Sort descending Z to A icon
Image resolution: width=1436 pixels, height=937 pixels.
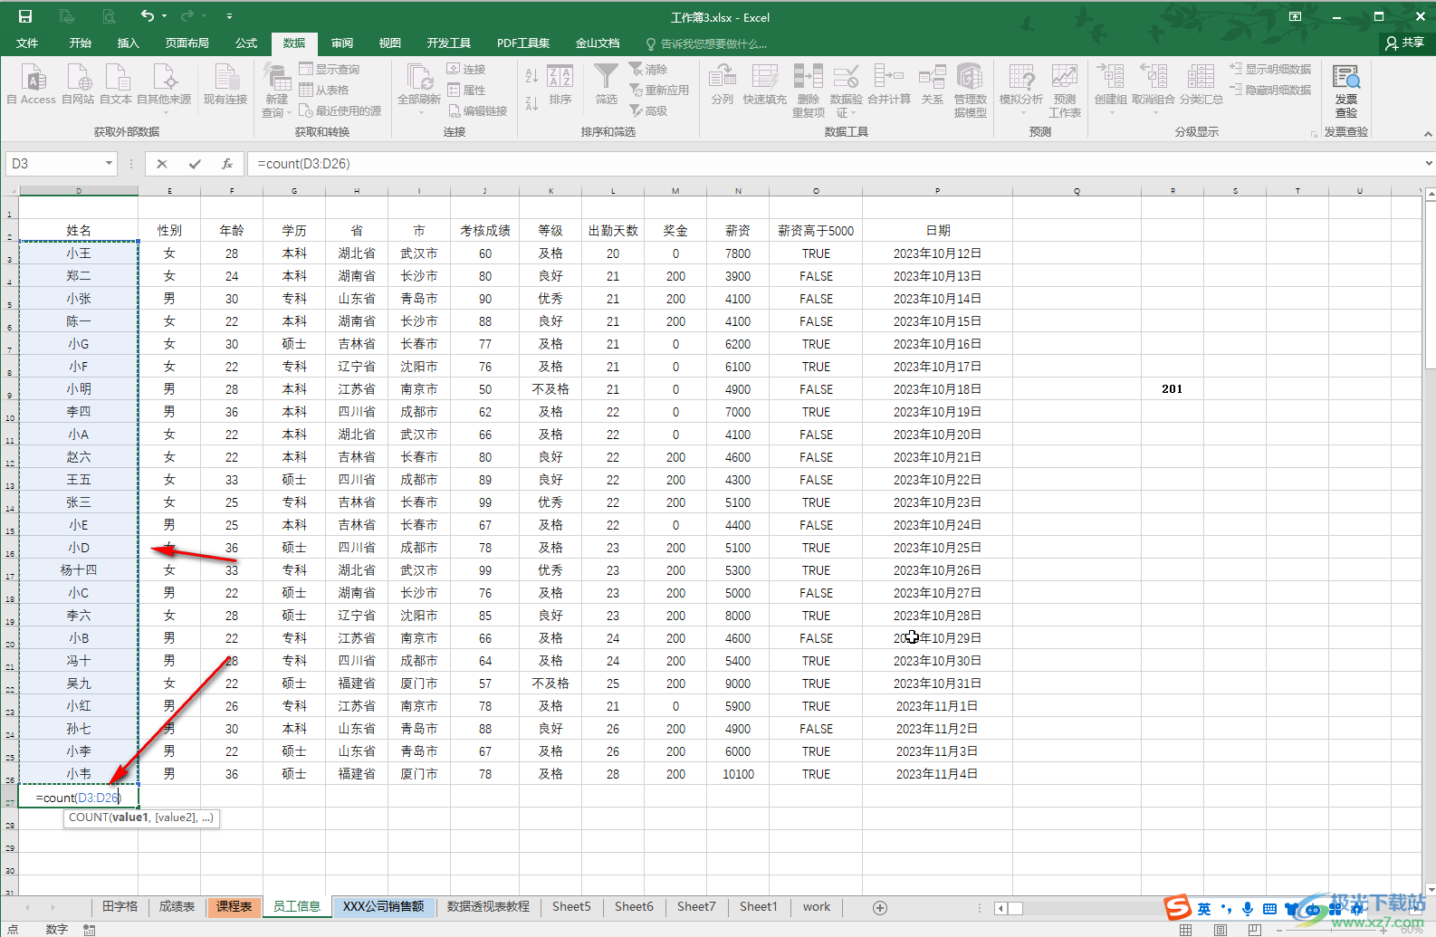(531, 103)
